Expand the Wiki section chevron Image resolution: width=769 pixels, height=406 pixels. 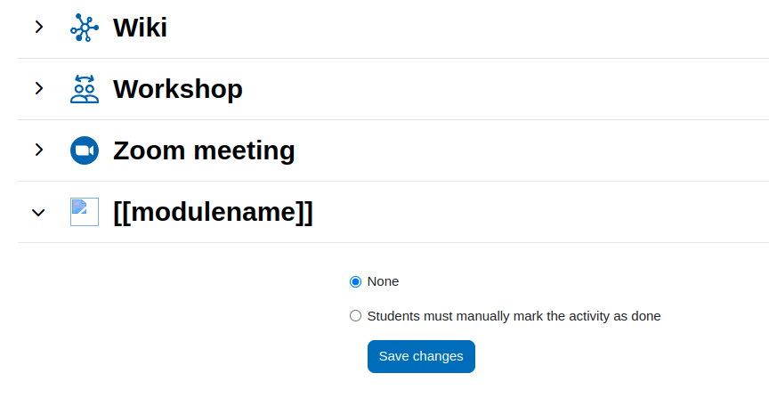click(39, 27)
